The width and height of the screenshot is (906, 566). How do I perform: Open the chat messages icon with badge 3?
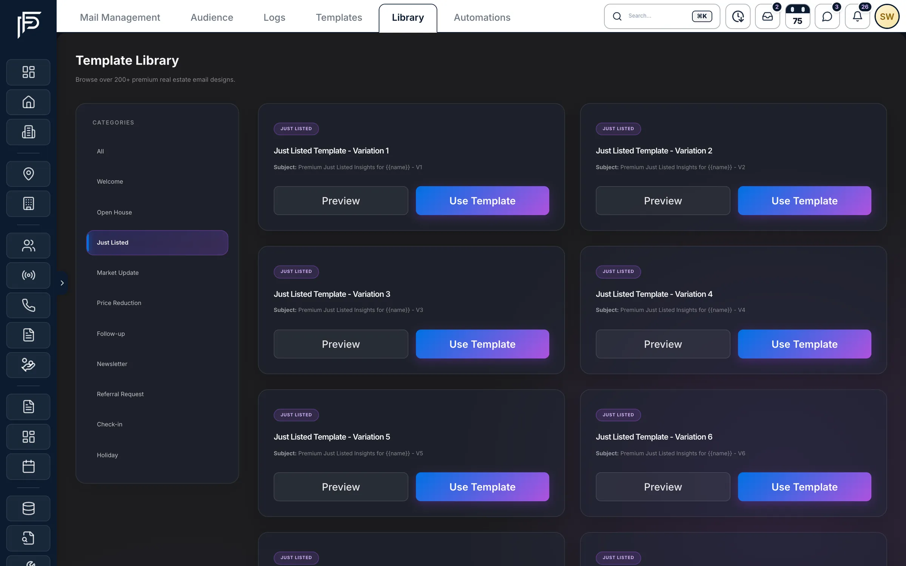coord(827,16)
